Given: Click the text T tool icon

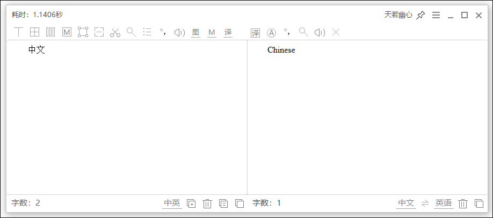Looking at the screenshot, I should (x=19, y=32).
